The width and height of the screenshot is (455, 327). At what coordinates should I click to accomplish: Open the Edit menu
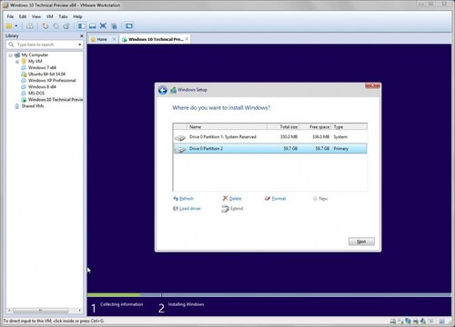click(23, 16)
